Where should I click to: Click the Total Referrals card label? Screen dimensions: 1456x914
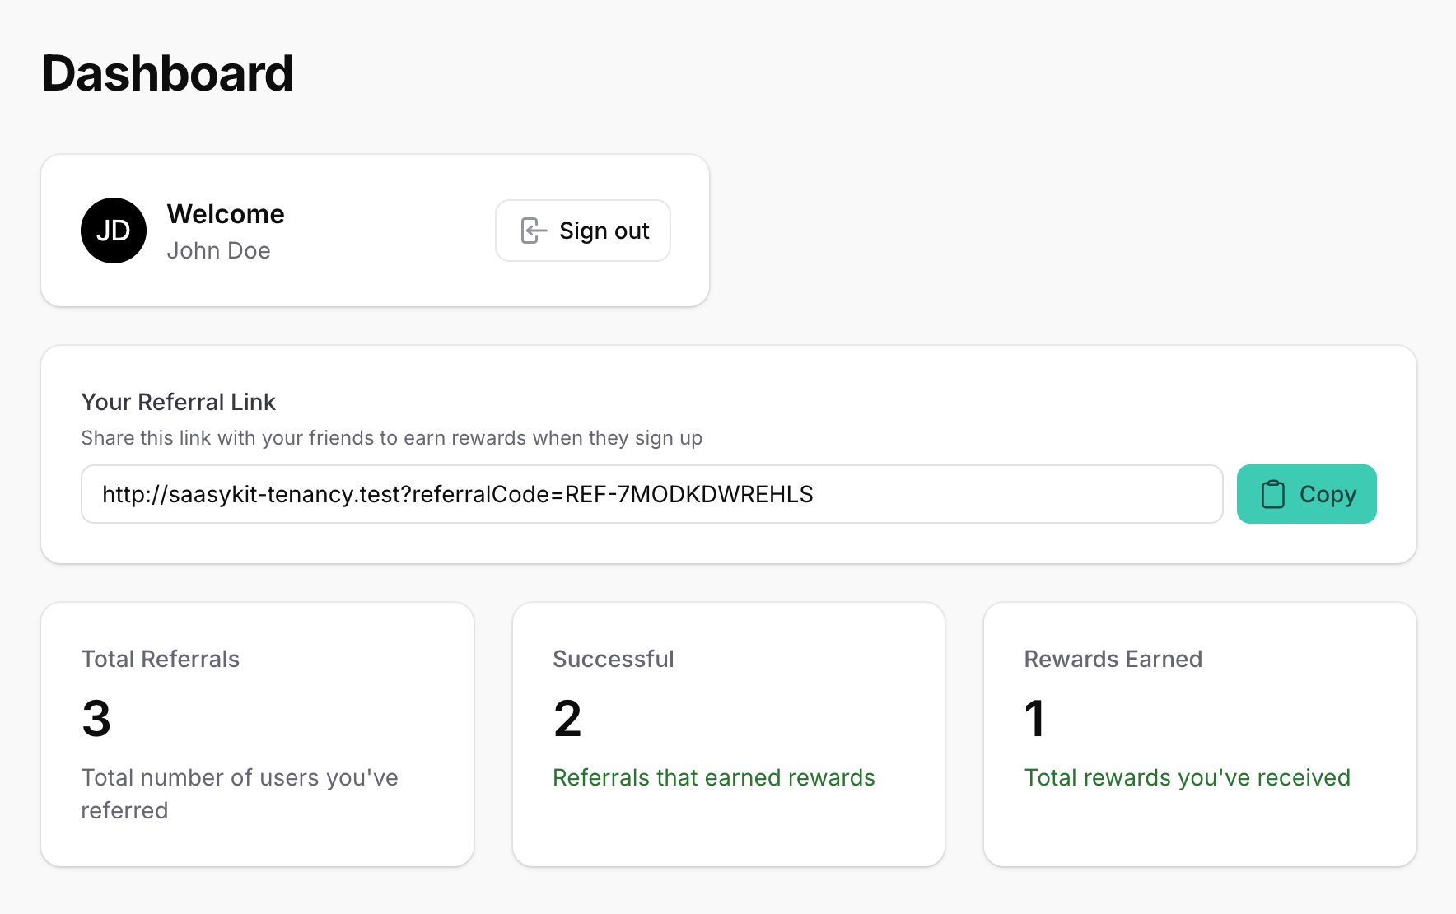point(160,659)
